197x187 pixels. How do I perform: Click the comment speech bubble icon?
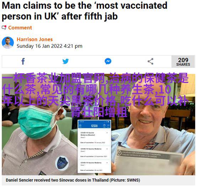pyautogui.click(x=4, y=27)
